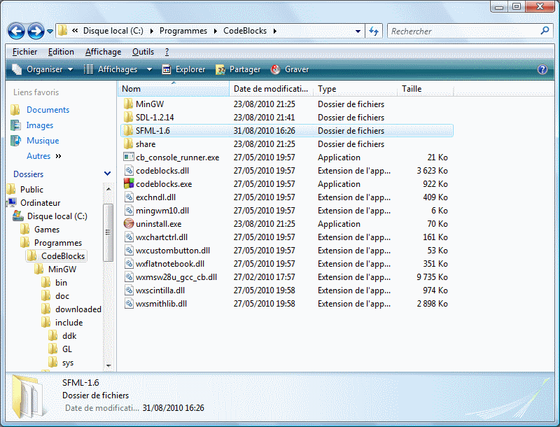This screenshot has height=427, width=560.
Task: Go forward with the Forward arrow button
Action: coord(36,31)
